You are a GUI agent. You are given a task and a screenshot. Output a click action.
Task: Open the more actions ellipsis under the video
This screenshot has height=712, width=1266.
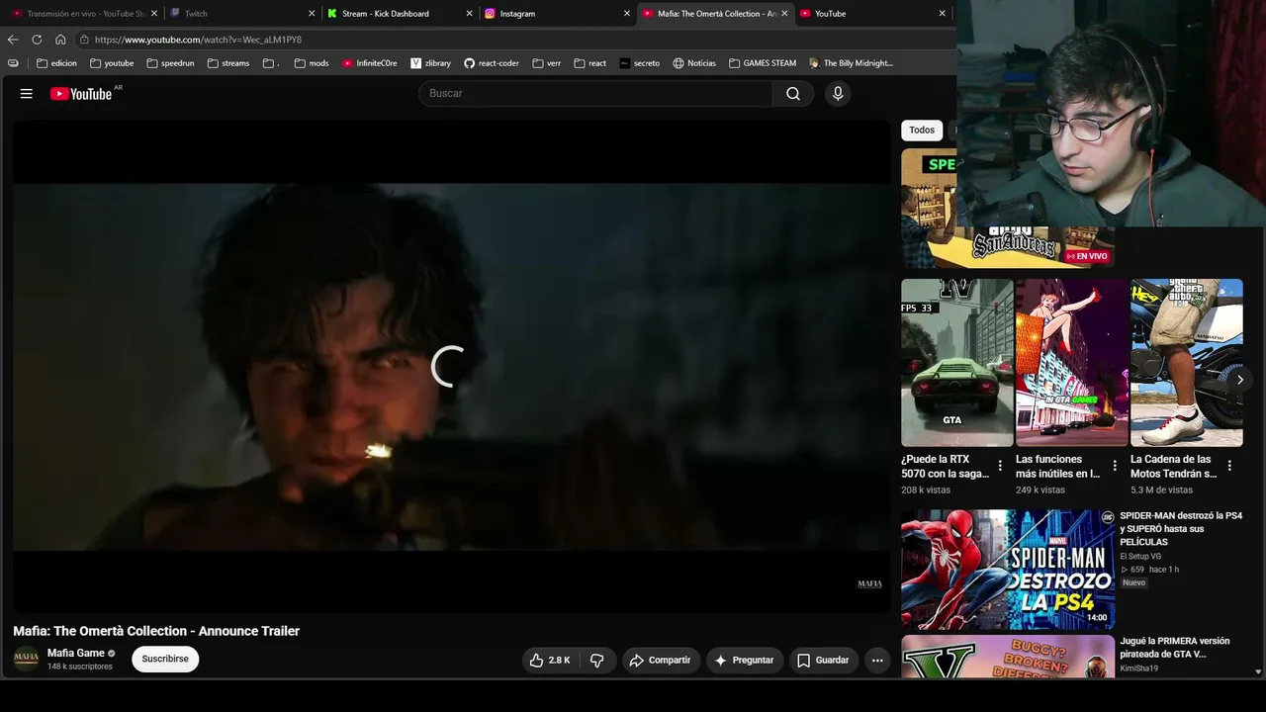pos(877,660)
